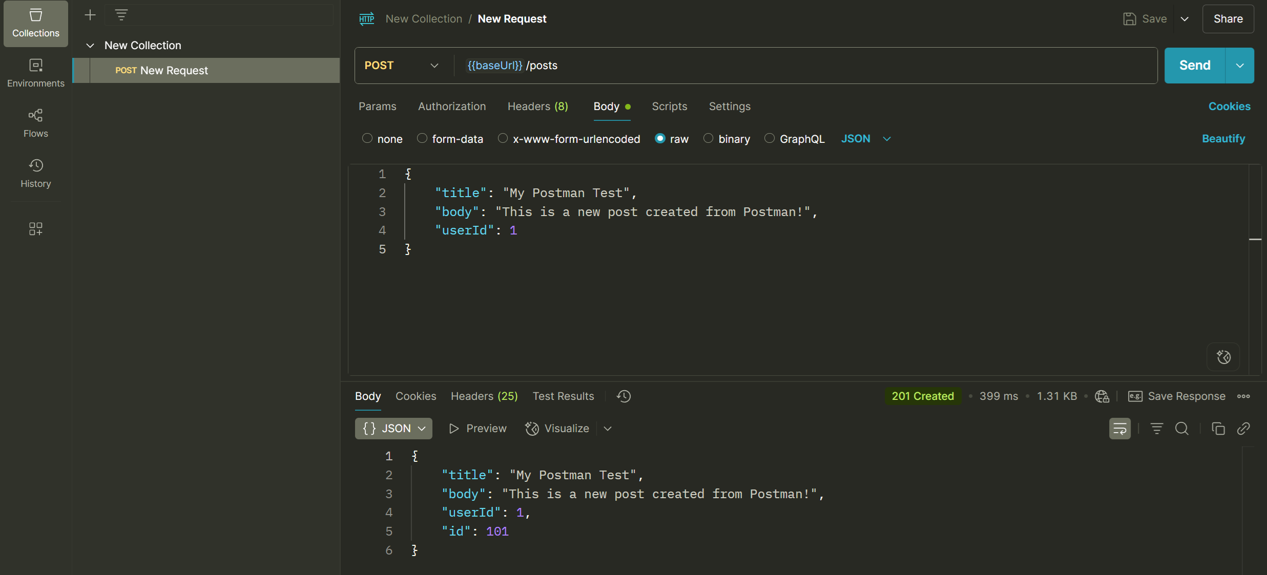Click the Share button
The height and width of the screenshot is (575, 1267).
pos(1228,19)
